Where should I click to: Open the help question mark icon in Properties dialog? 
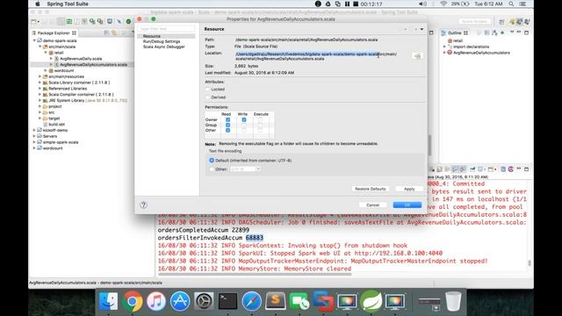143,205
